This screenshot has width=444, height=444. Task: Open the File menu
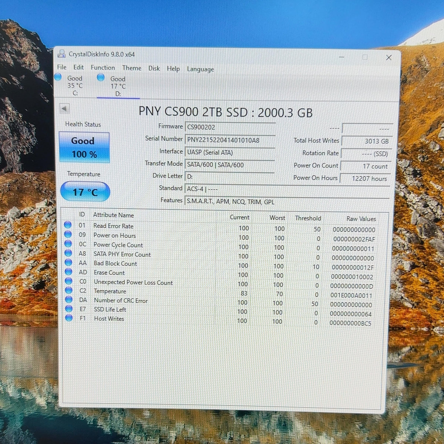[62, 67]
